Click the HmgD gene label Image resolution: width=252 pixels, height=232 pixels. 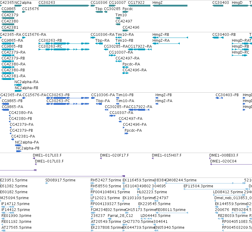(x=237, y=3)
